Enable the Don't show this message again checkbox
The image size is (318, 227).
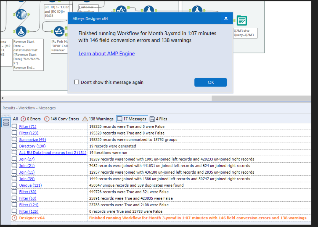point(76,82)
